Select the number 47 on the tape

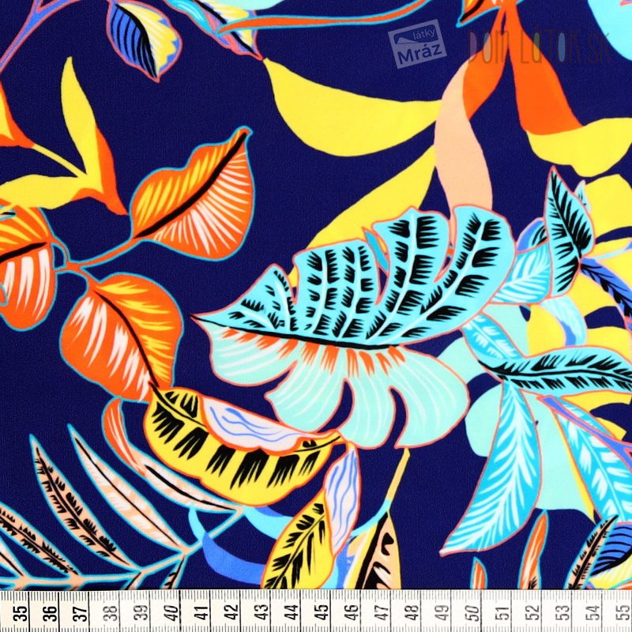[383, 614]
